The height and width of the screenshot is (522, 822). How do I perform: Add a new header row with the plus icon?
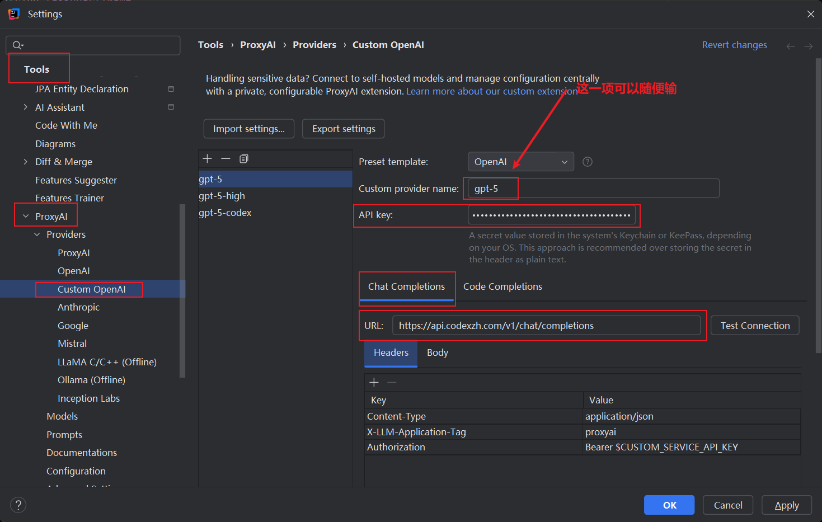coord(374,382)
